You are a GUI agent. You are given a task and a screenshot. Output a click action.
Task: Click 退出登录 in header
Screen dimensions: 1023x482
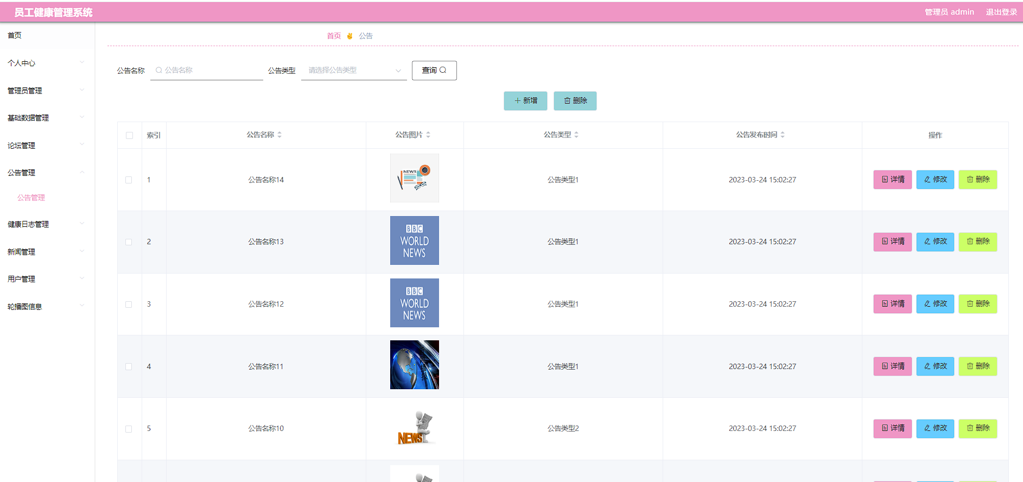coord(1001,12)
